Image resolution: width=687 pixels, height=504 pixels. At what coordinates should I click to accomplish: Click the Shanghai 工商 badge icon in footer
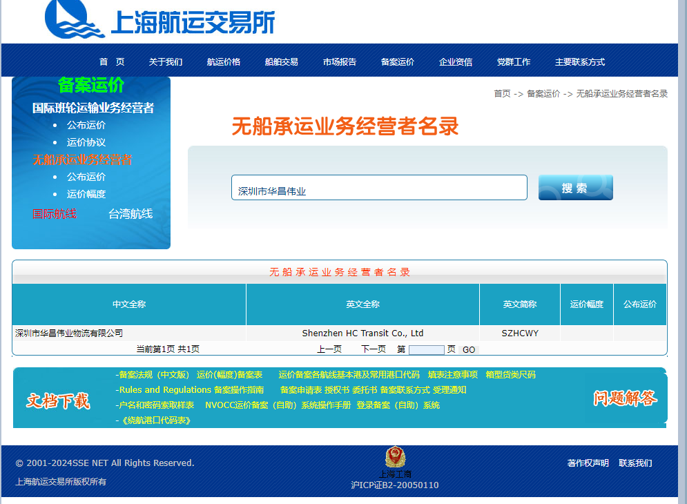395,458
